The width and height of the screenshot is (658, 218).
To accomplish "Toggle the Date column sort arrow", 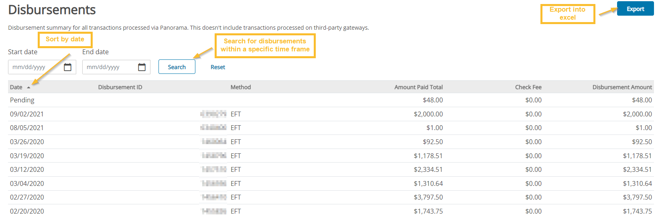I will coord(28,87).
